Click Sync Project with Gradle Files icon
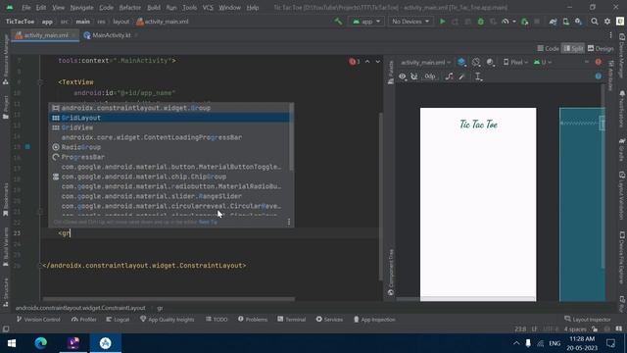 (x=553, y=22)
